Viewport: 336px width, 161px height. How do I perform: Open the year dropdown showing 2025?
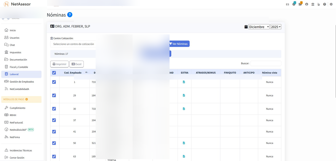coord(276,27)
